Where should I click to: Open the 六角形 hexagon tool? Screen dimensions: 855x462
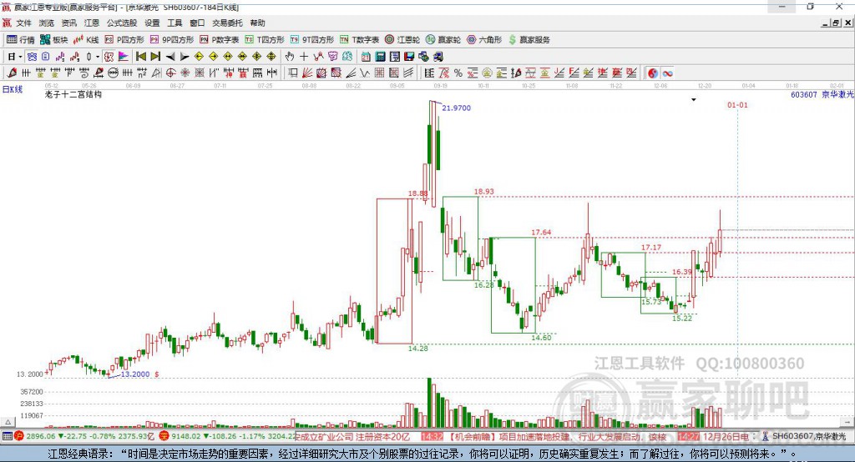(484, 40)
